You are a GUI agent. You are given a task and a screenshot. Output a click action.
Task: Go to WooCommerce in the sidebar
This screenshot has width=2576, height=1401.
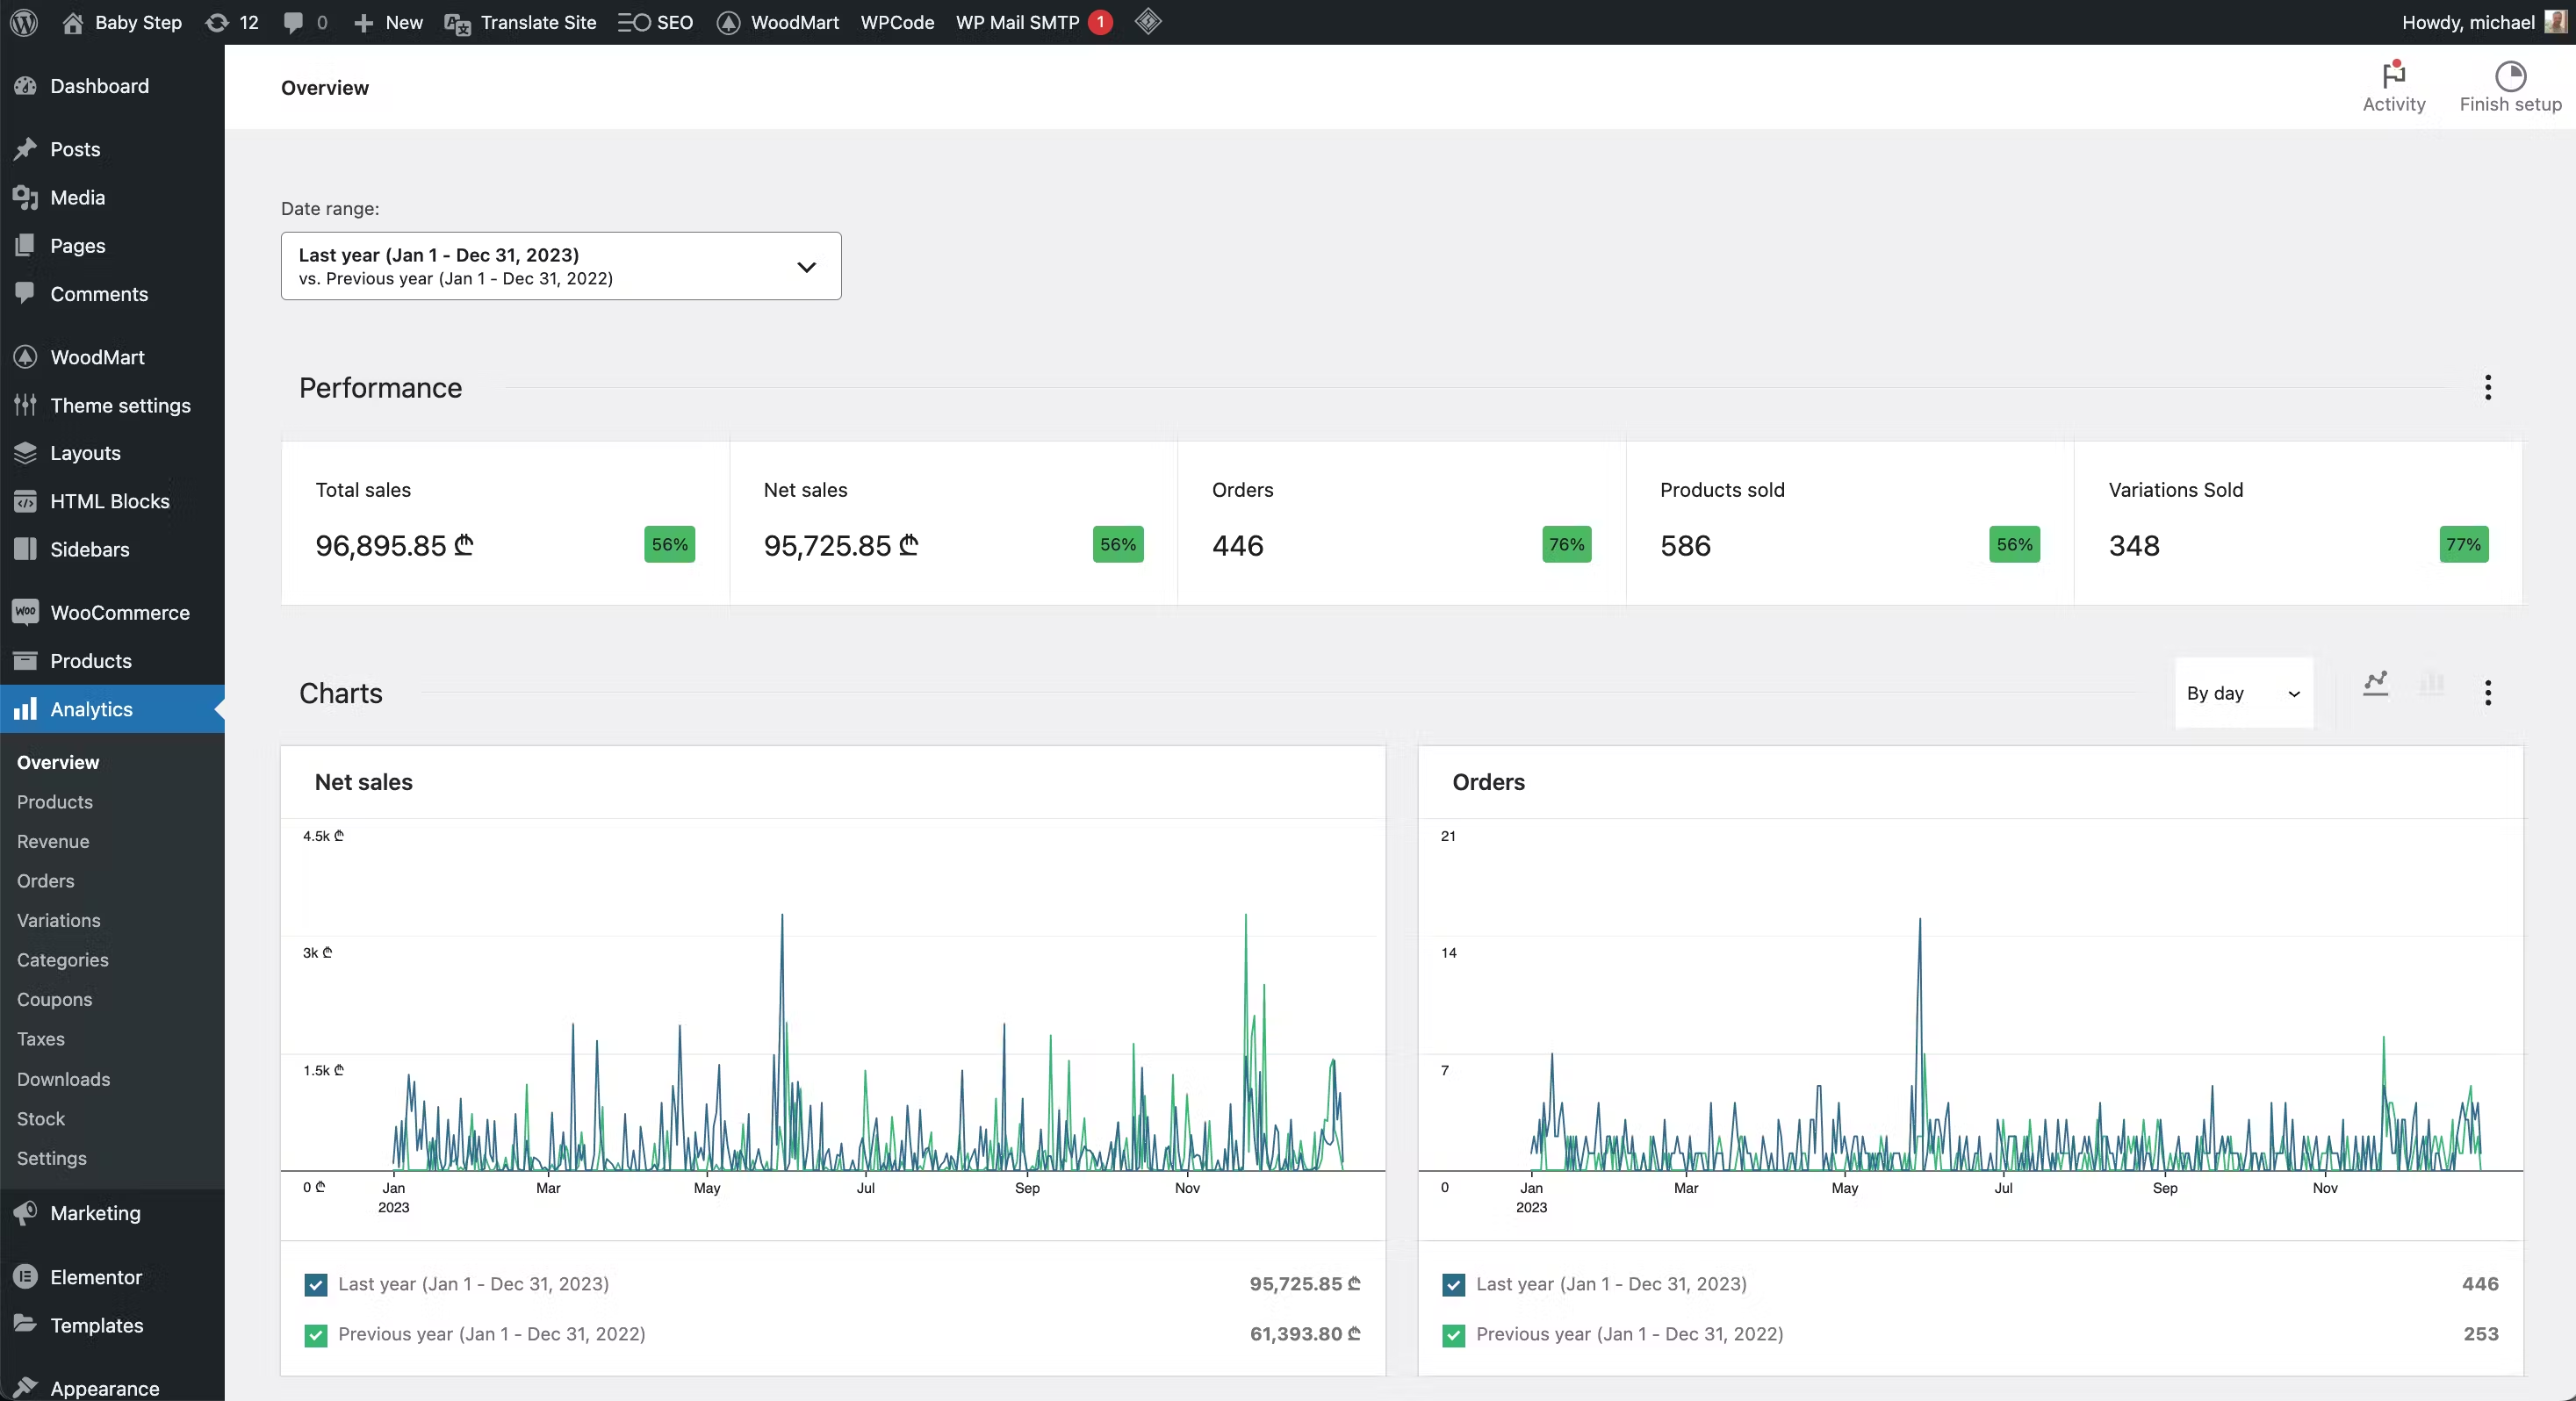(x=119, y=612)
